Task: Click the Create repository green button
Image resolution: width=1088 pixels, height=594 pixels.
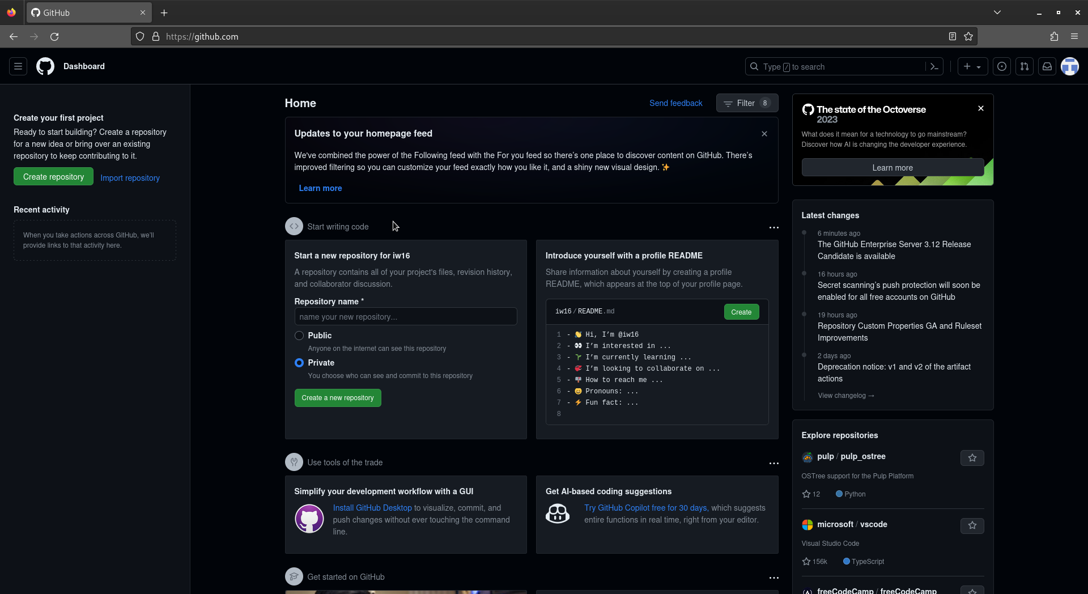Action: point(53,177)
